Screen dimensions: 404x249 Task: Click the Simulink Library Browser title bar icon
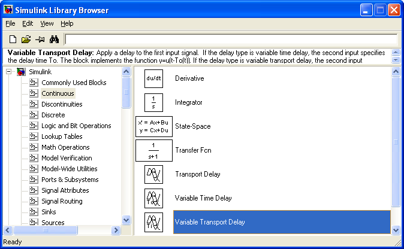(8, 10)
